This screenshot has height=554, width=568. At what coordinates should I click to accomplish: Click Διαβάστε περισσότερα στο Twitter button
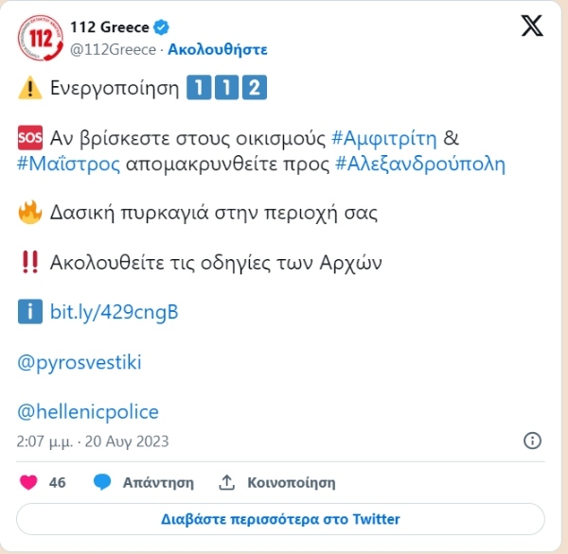(280, 519)
